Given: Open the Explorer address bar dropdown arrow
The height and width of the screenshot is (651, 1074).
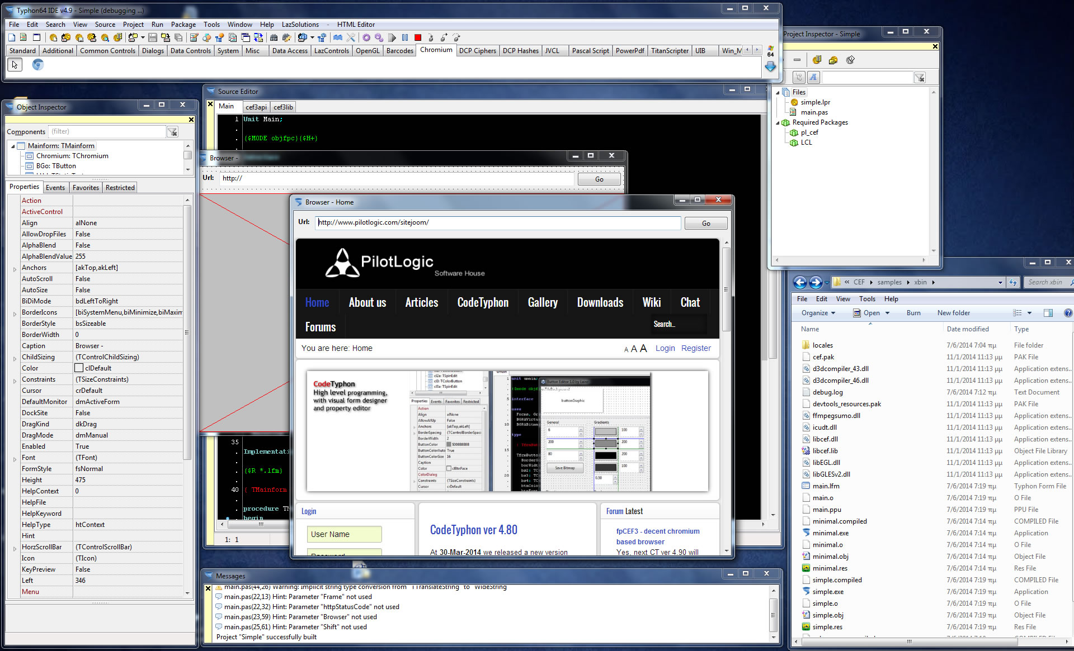Looking at the screenshot, I should pos(1000,282).
